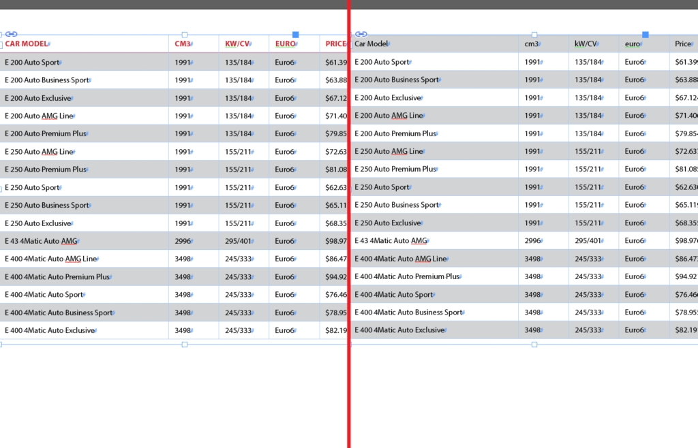Click E 250 Auto Business Sport in right table
The width and height of the screenshot is (698, 448).
tap(397, 205)
